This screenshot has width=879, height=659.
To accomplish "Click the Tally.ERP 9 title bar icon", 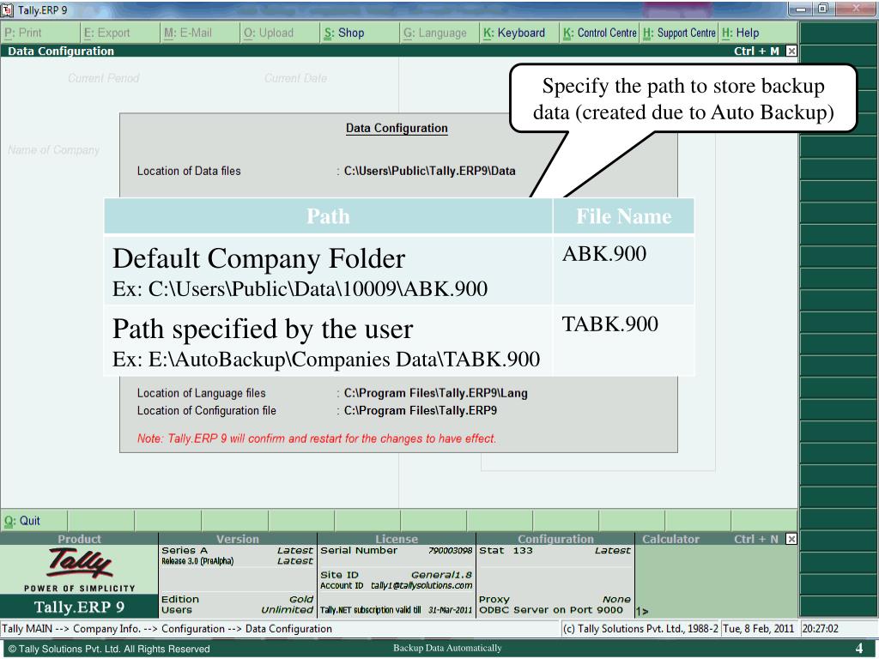I will click(x=7, y=10).
